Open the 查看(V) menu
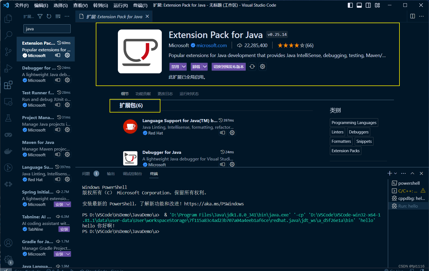 coord(80,5)
